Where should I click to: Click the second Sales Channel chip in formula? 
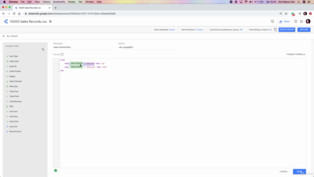(x=77, y=67)
